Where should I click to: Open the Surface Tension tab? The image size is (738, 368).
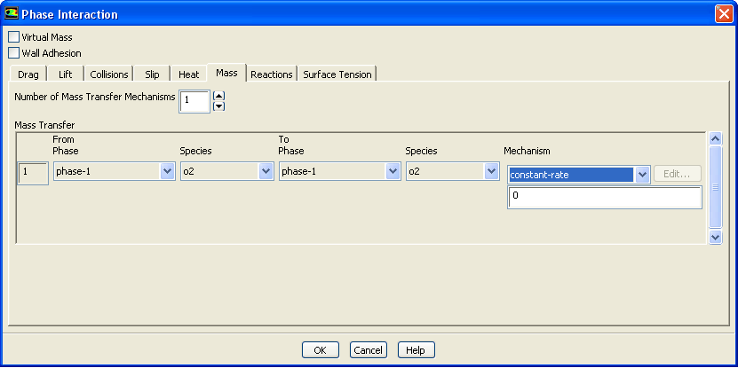pos(337,74)
